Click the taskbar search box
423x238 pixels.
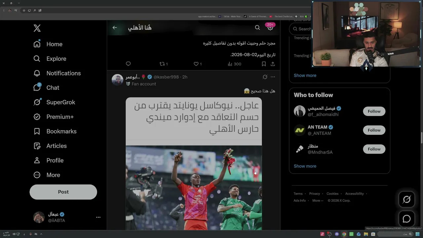pyautogui.click(x=395, y=234)
